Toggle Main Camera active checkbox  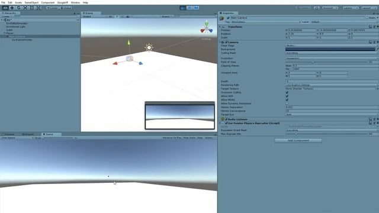pos(228,18)
